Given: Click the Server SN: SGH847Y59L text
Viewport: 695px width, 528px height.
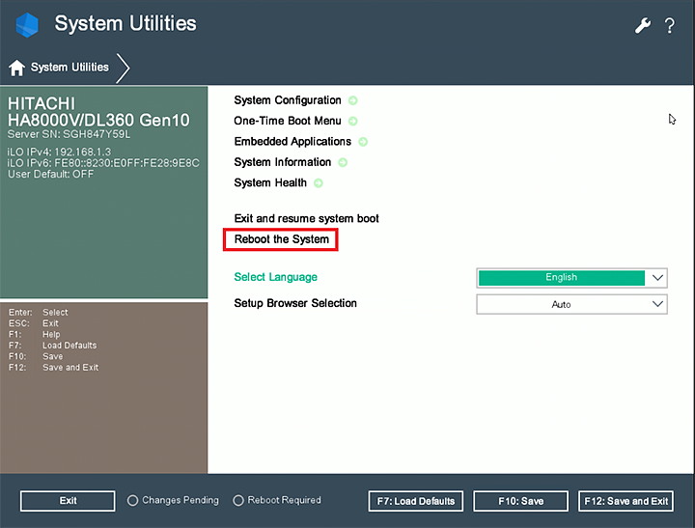Looking at the screenshot, I should click(x=69, y=134).
